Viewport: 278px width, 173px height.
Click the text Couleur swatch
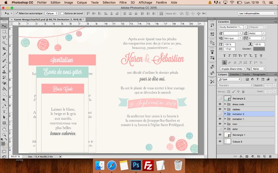click(259, 49)
